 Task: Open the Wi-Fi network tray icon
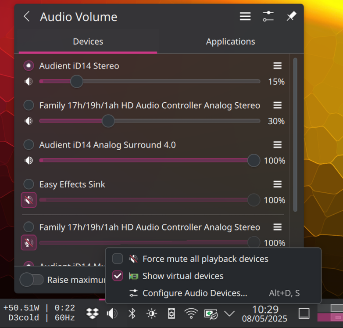tap(191, 314)
